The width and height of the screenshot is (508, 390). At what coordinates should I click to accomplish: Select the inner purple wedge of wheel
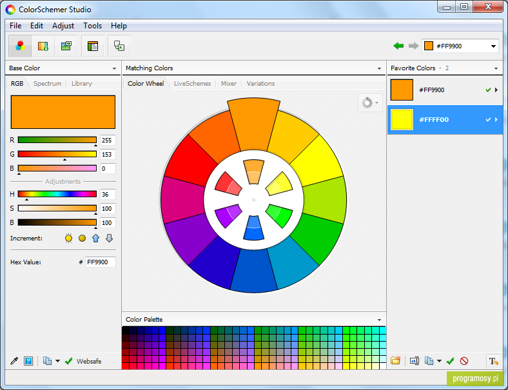coord(228,215)
